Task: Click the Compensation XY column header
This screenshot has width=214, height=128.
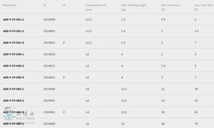Action: (96, 7)
